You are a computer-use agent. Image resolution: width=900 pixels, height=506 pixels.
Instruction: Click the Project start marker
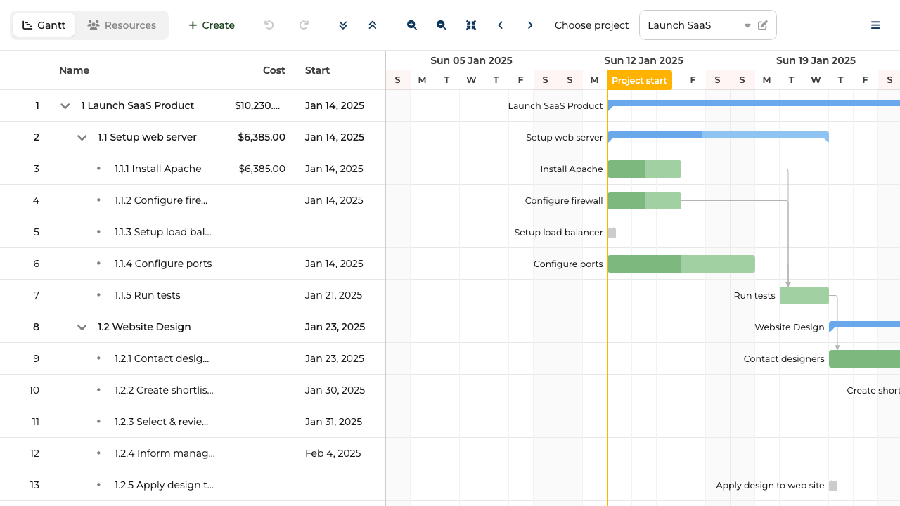point(639,80)
